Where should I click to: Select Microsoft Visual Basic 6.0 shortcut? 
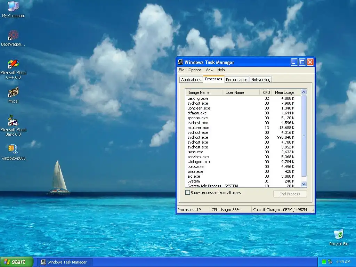click(13, 126)
